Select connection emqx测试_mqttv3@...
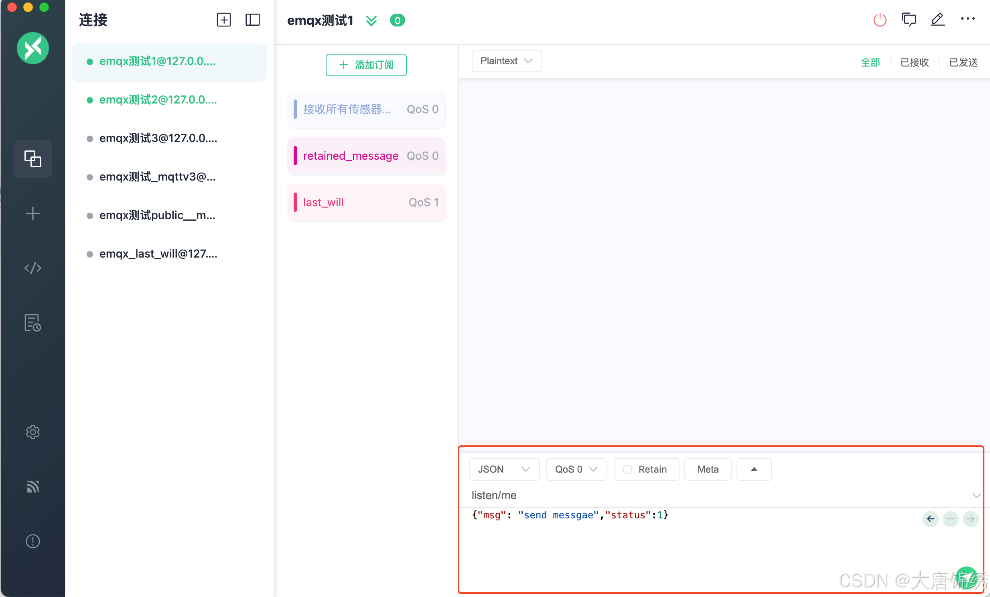This screenshot has width=990, height=597. click(170, 177)
